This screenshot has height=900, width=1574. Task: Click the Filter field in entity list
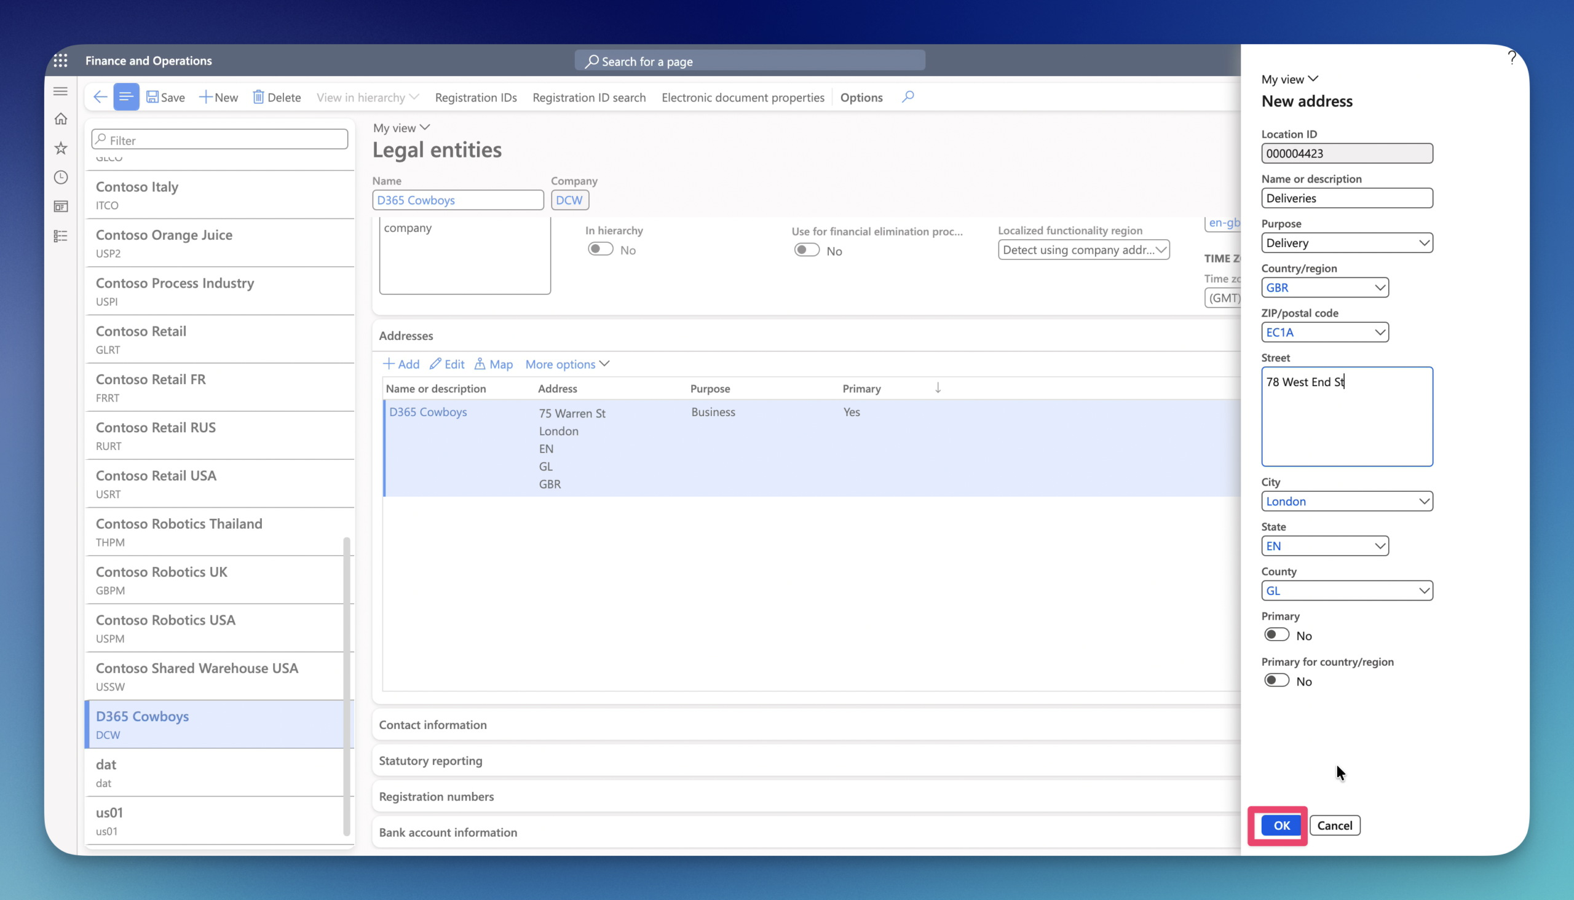coord(219,140)
